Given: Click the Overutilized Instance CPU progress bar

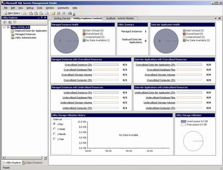Looking at the screenshot, I should (106, 65).
